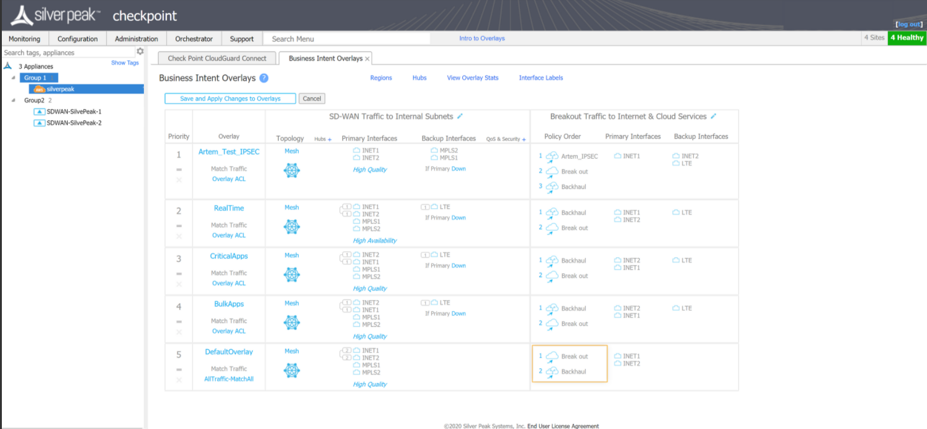Image resolution: width=927 pixels, height=429 pixels.
Task: Click DefaultOverlay Backhaul cloud icon
Action: click(552, 372)
